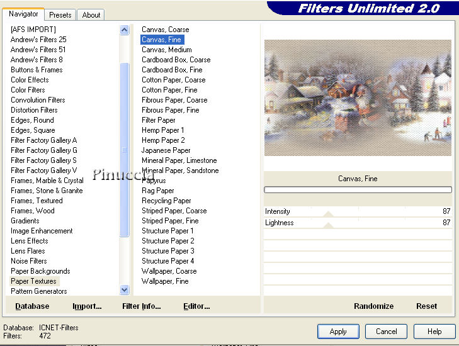
Task: Pick Frames, Wood category
Action: click(x=33, y=211)
